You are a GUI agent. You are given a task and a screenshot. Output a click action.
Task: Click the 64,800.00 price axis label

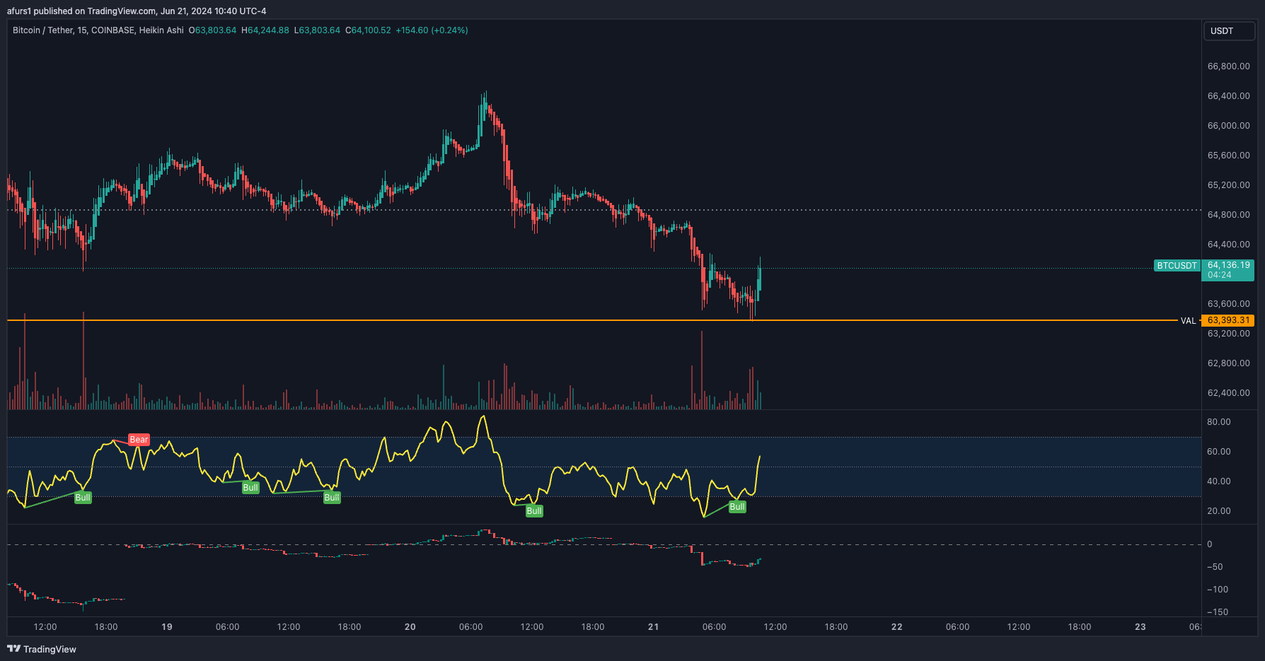click(x=1229, y=215)
